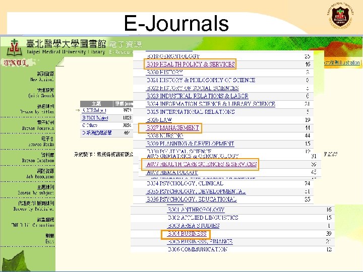Screen dimensions: 363x272
Task: Open B004 BUSINESS link
Action: tap(187, 234)
